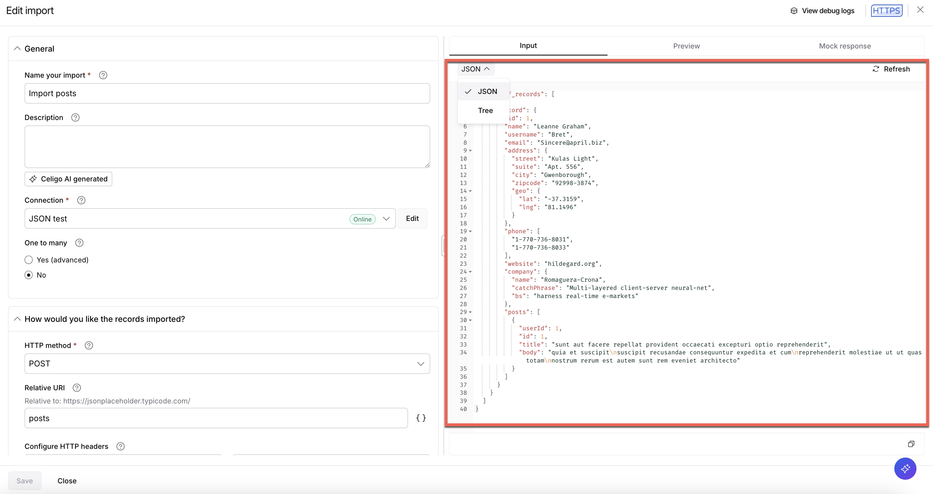The height and width of the screenshot is (494, 933).
Task: Click the "Sincere@april.biz" email value
Action: point(571,143)
